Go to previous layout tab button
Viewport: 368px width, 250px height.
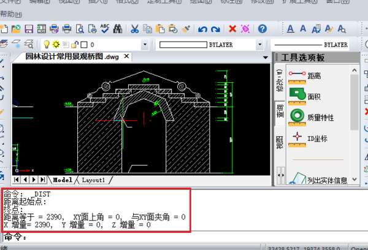point(25,180)
